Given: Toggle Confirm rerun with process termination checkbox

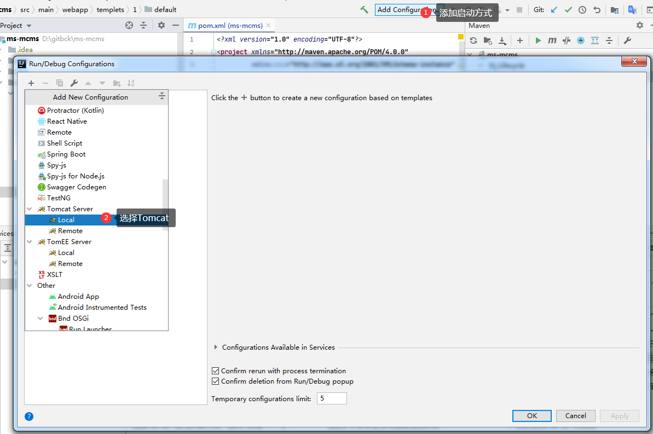Looking at the screenshot, I should pos(216,371).
